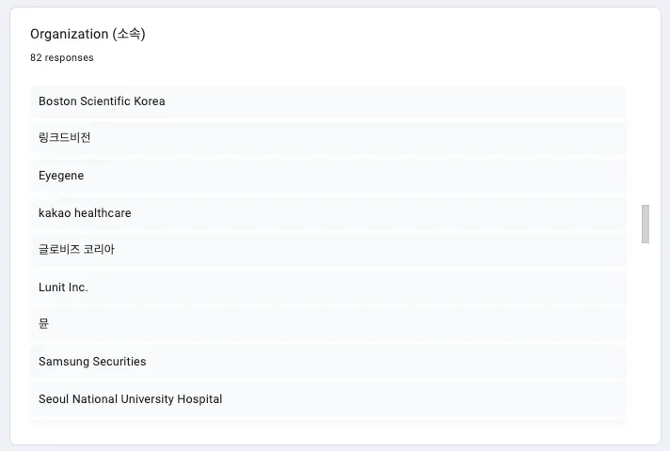Click the 뮨 response entry
Viewport: 670px width, 451px height.
(328, 324)
